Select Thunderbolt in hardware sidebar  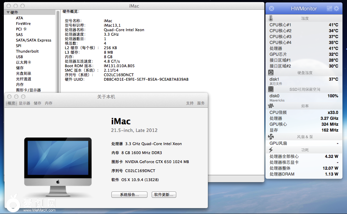tap(27, 51)
